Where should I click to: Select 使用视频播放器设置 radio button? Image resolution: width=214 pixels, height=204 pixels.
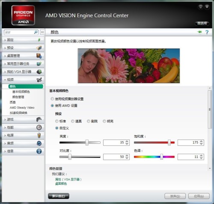click(x=52, y=99)
